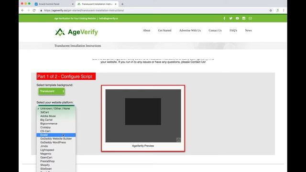Click the address bar URL

point(84,11)
